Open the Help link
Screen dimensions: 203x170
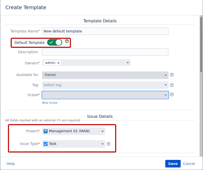point(11,164)
